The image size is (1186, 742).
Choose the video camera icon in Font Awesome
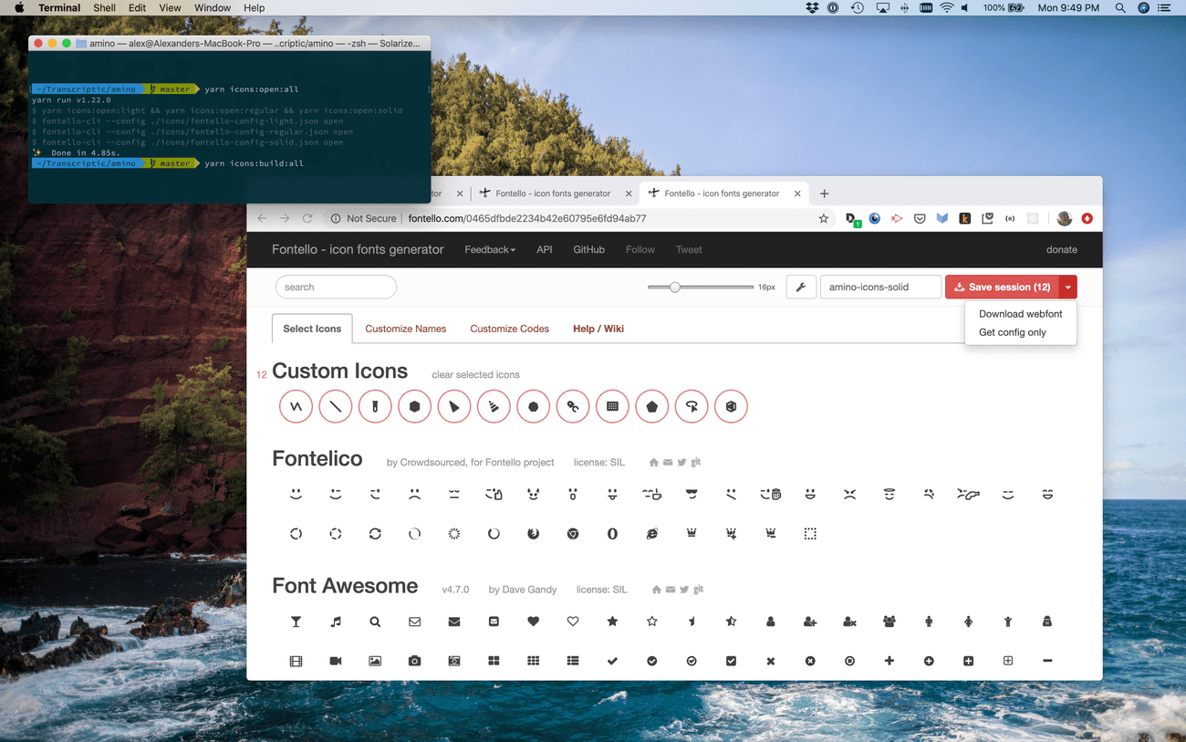(335, 660)
